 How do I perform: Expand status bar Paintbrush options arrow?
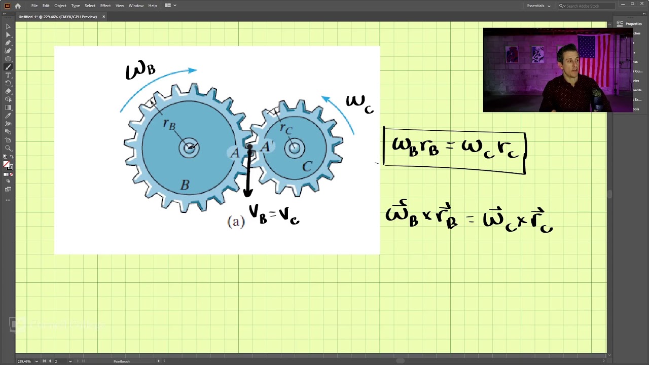coord(158,361)
